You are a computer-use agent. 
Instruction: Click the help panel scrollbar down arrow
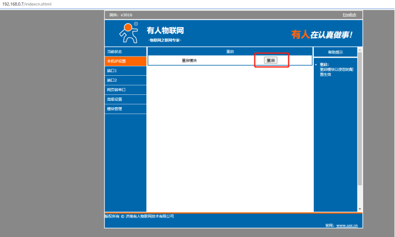360,209
